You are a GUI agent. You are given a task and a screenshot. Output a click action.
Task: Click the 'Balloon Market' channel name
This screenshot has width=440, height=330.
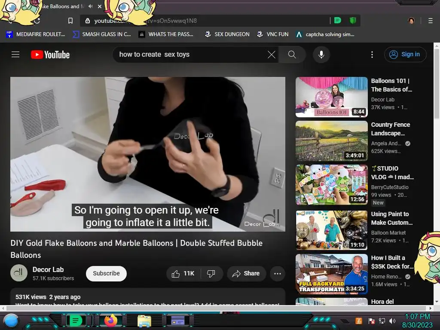(388, 232)
